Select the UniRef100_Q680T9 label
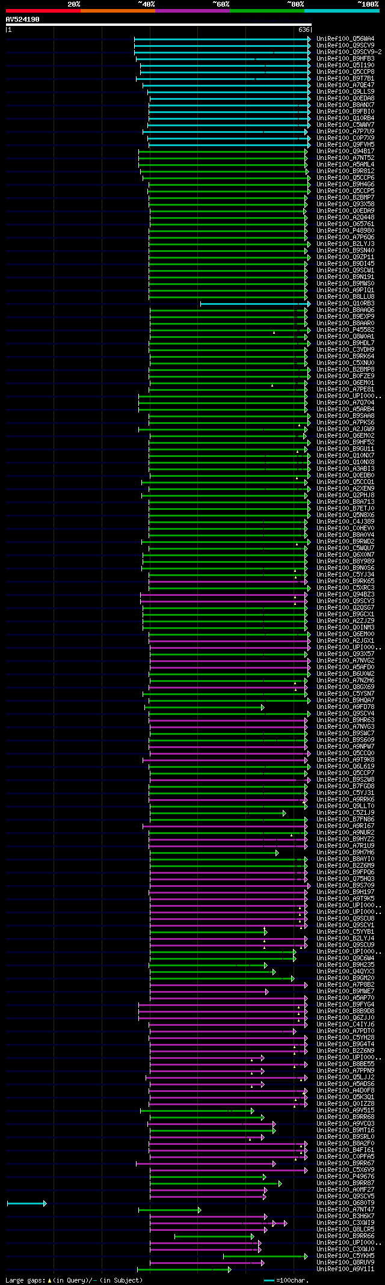The width and height of the screenshot is (385, 1285). pos(345,1203)
